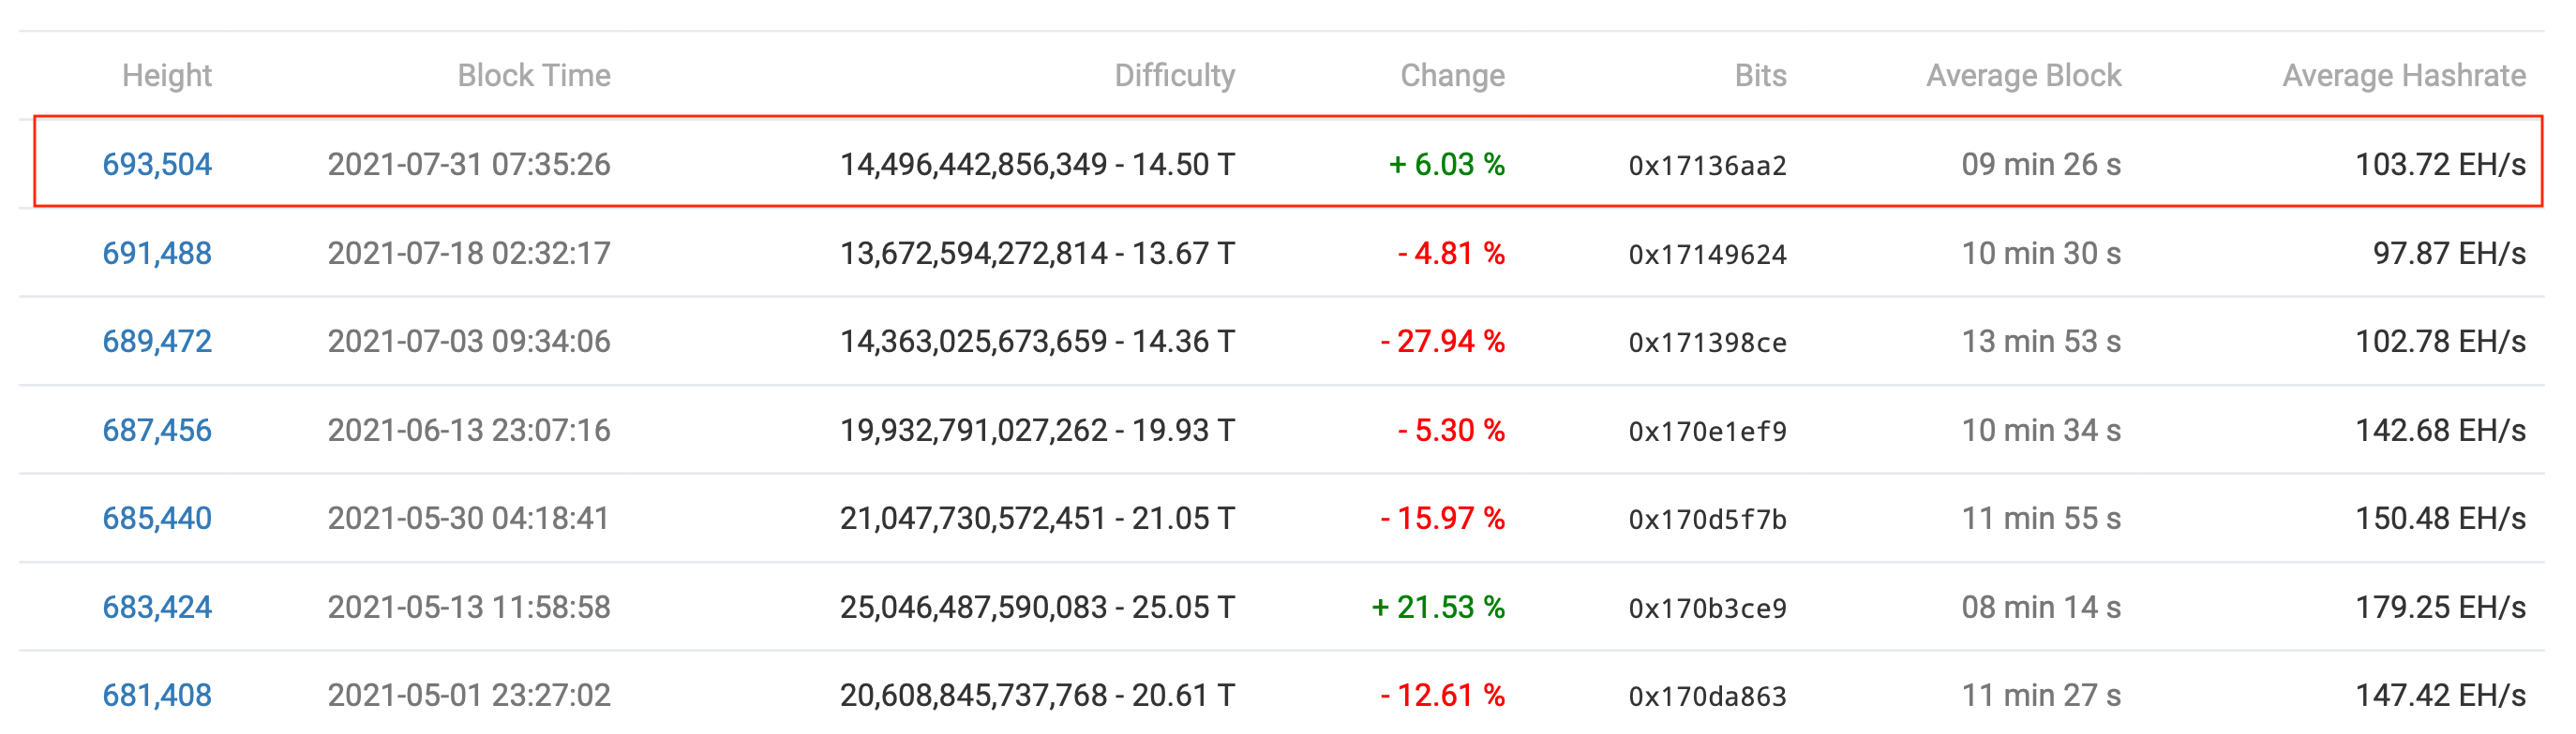Click block time 2021-06-13 23:07:16
Image resolution: width=2576 pixels, height=734 pixels.
469,431
